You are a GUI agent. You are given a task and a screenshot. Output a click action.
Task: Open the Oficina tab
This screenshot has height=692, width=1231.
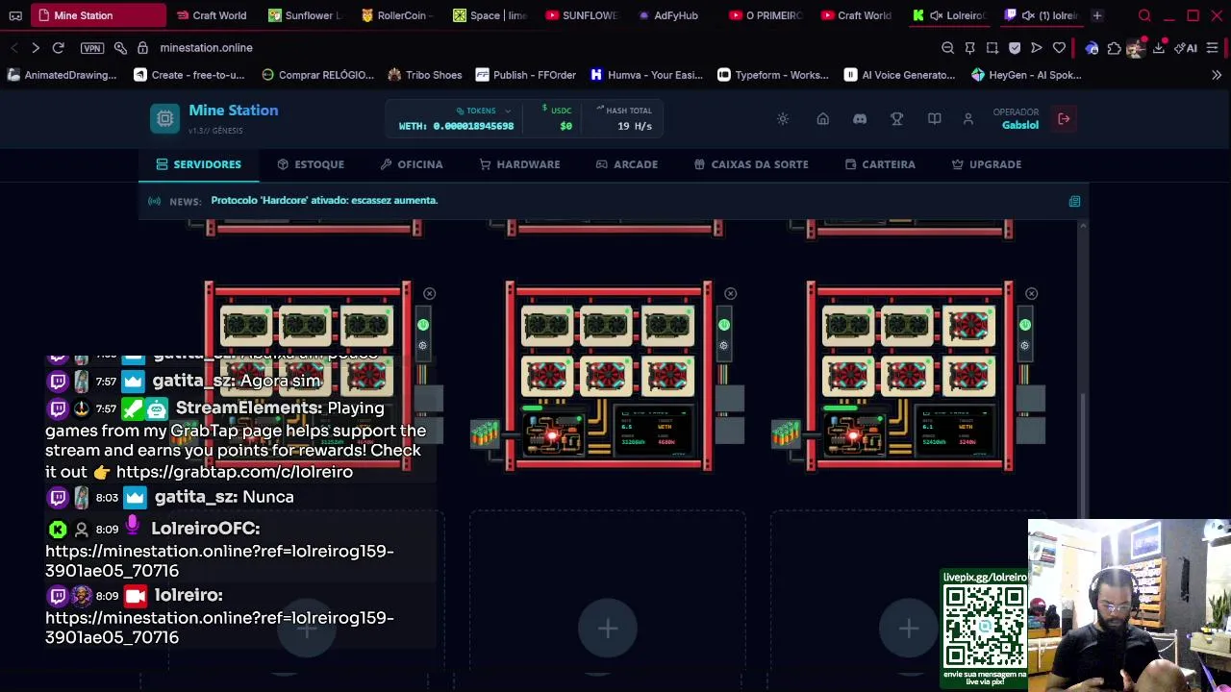click(412, 164)
